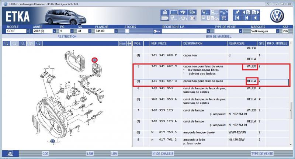
Task: Click the Volkswagen logo
Action: [277, 15]
